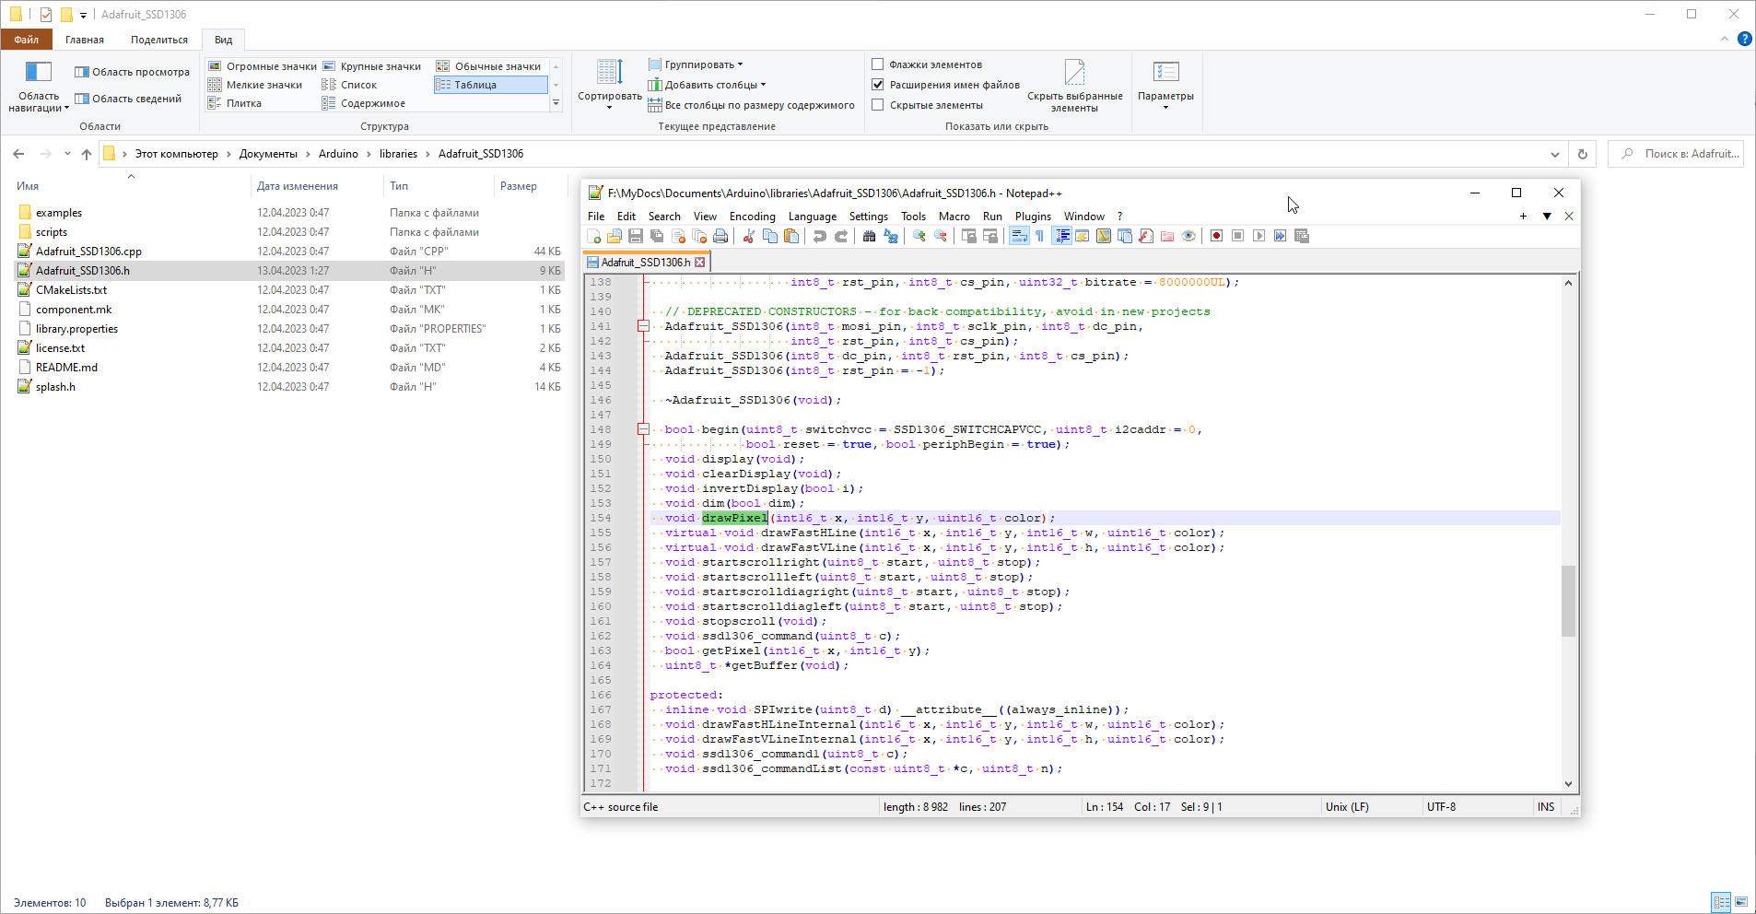Open the Добавить столбцы dropdown

pos(707,85)
